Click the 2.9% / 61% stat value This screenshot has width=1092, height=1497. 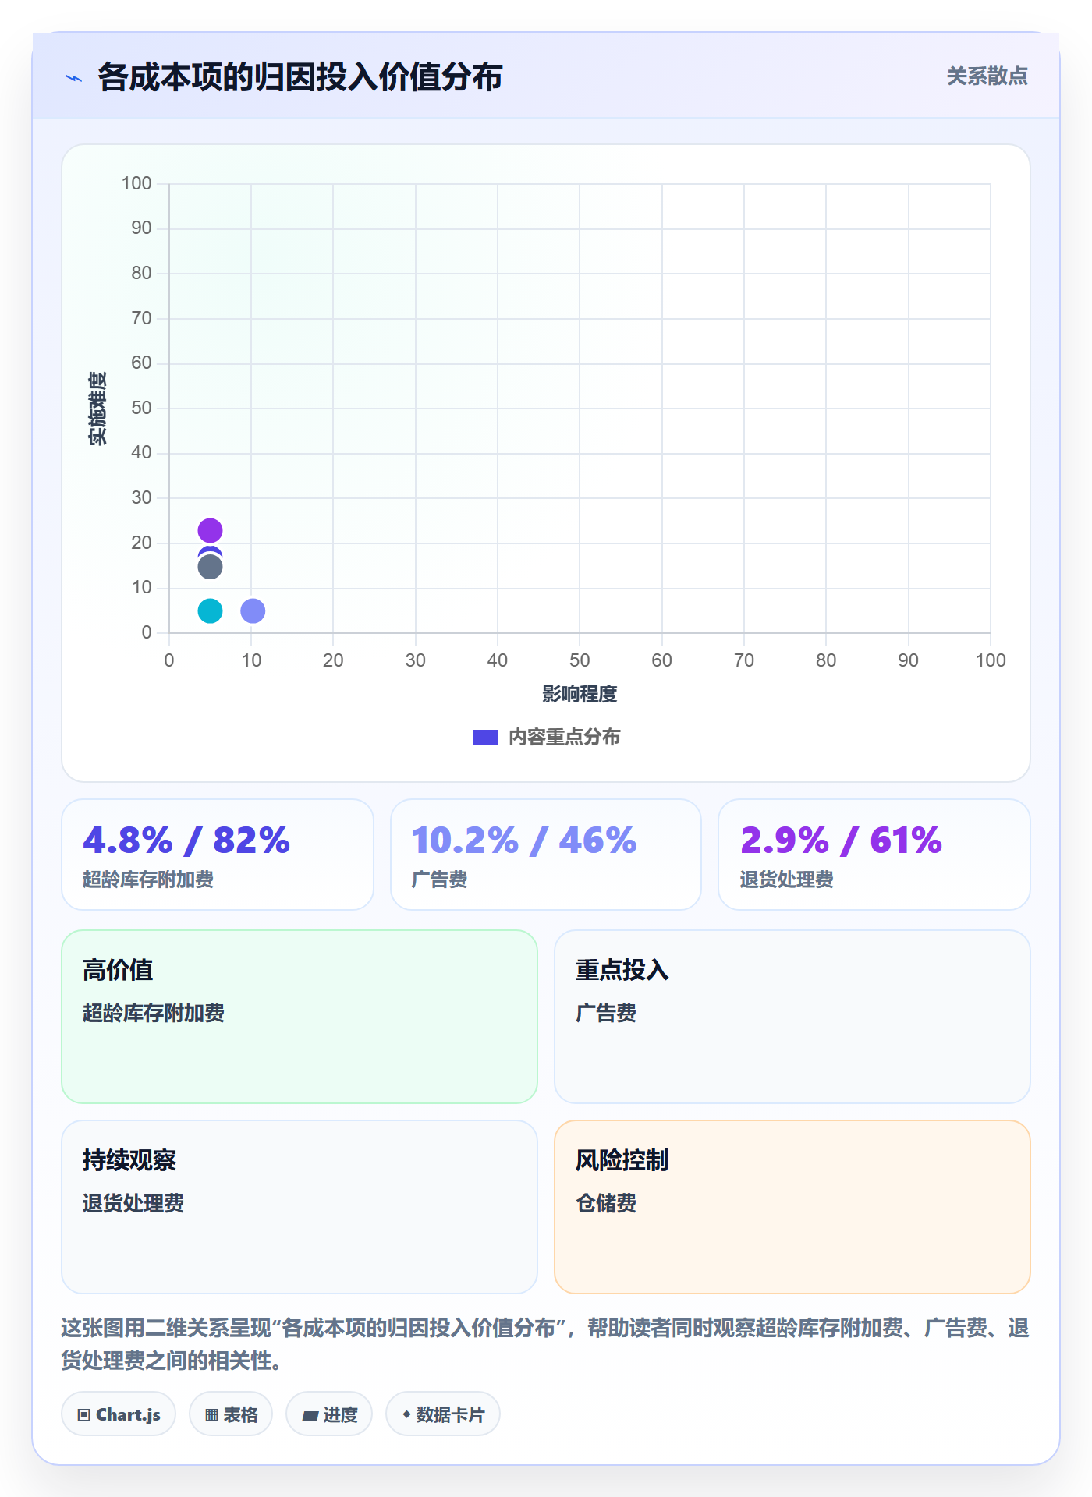click(842, 841)
